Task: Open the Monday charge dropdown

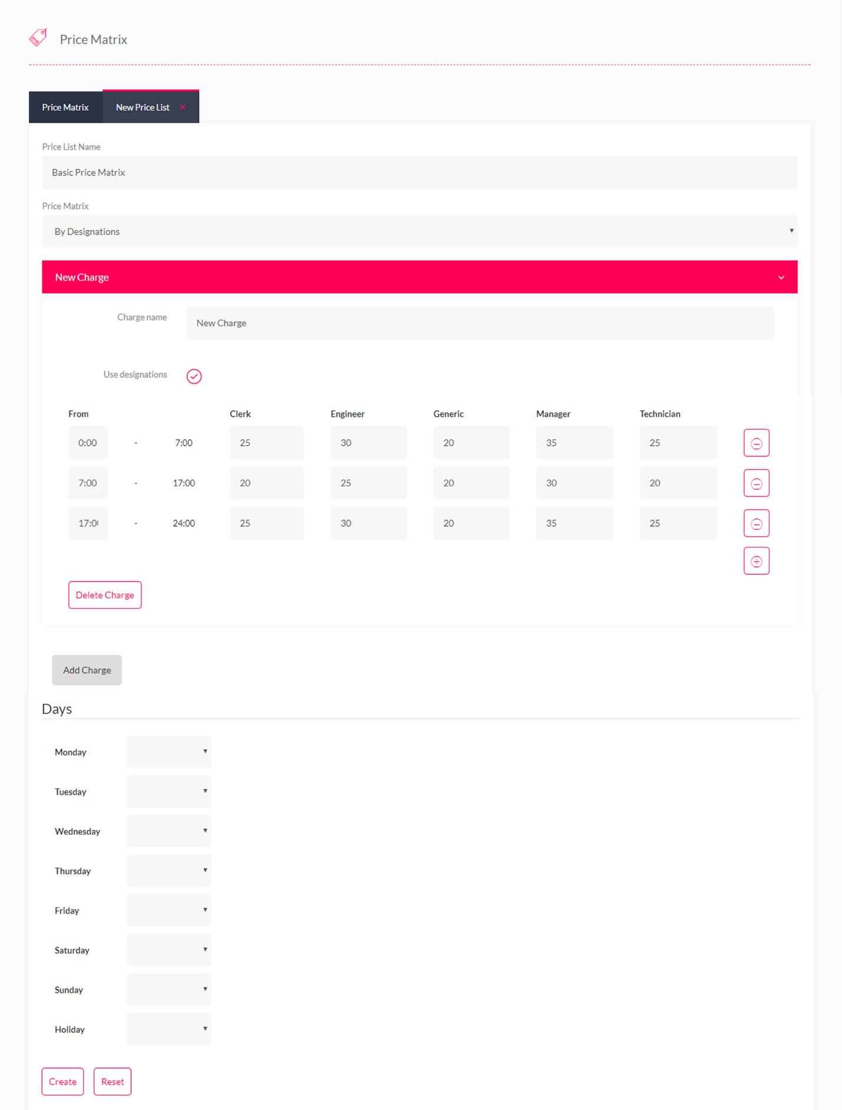Action: coord(169,752)
